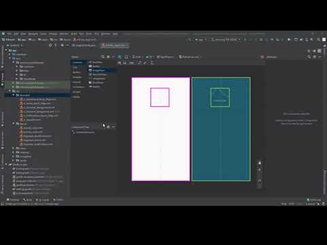This screenshot has width=327, height=245.
Task: Toggle autoconnect magnet to parent
Action: (125, 63)
